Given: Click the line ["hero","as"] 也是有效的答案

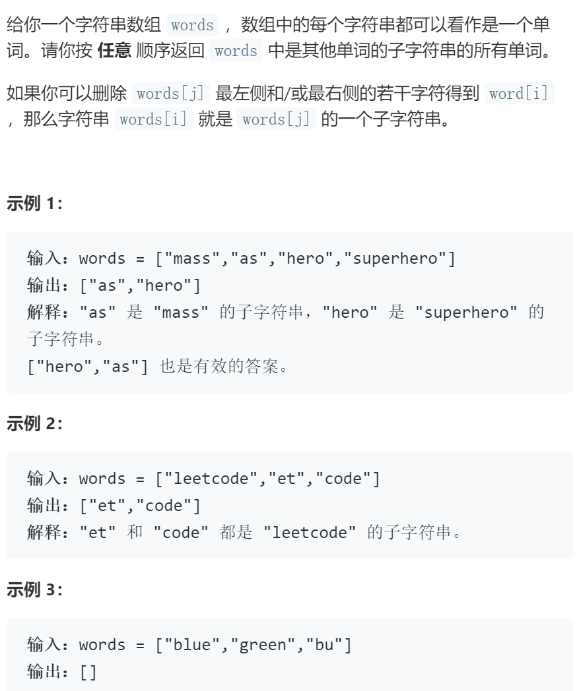Looking at the screenshot, I should coord(158,366).
